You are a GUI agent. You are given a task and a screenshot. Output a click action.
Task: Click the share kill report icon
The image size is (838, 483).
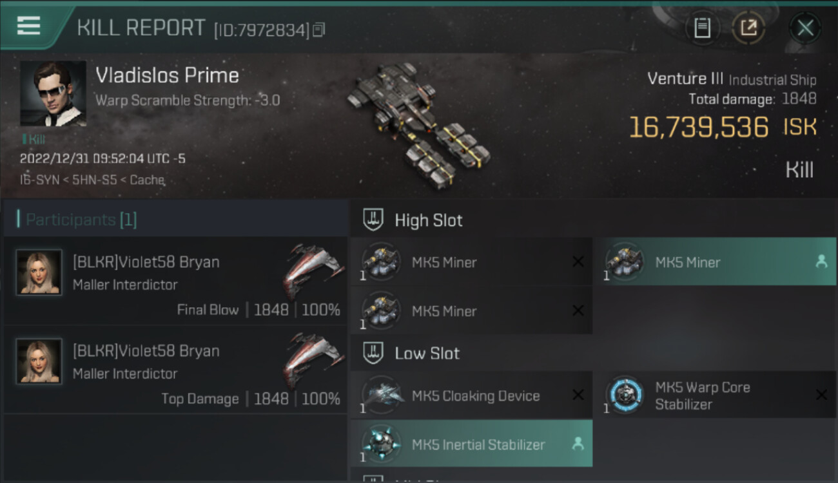[748, 28]
